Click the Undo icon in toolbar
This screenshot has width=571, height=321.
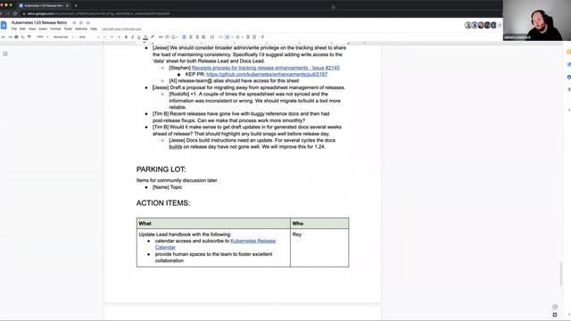pos(4,37)
